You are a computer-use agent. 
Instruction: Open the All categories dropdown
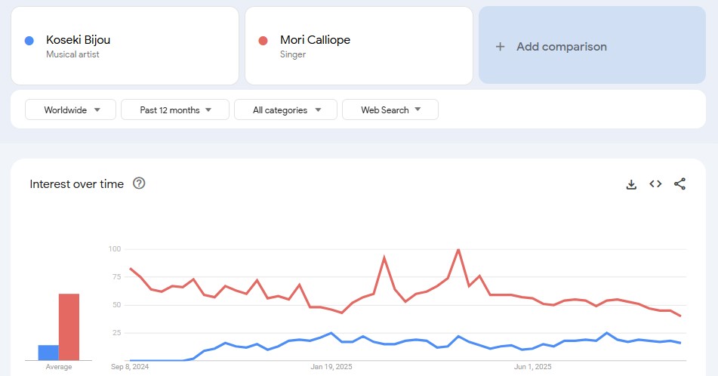tap(285, 110)
